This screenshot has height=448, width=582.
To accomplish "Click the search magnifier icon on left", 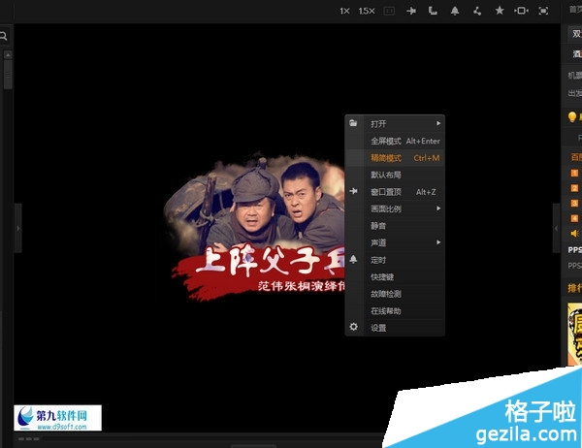I will pyautogui.click(x=3, y=36).
